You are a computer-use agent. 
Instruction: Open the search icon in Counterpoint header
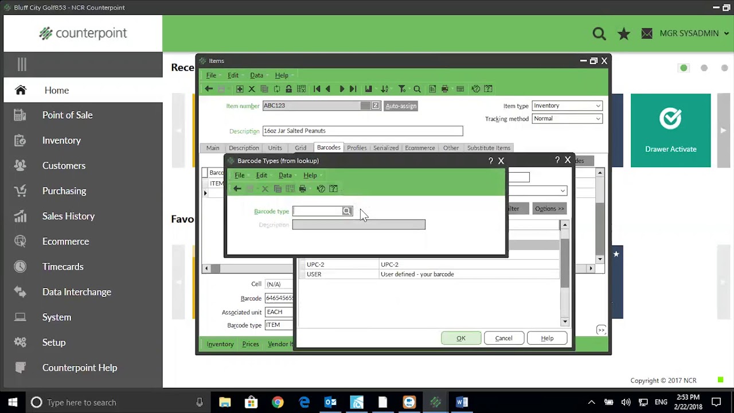pyautogui.click(x=599, y=34)
